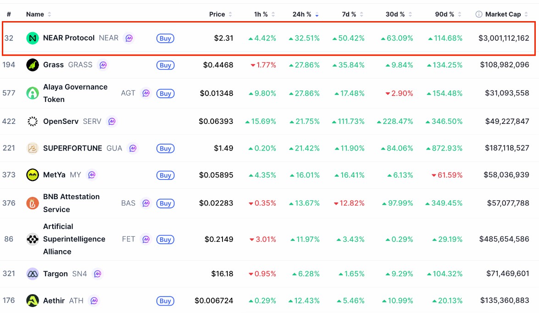Click the NEAR Protocol coin logo
Image resolution: width=539 pixels, height=313 pixels.
point(32,38)
